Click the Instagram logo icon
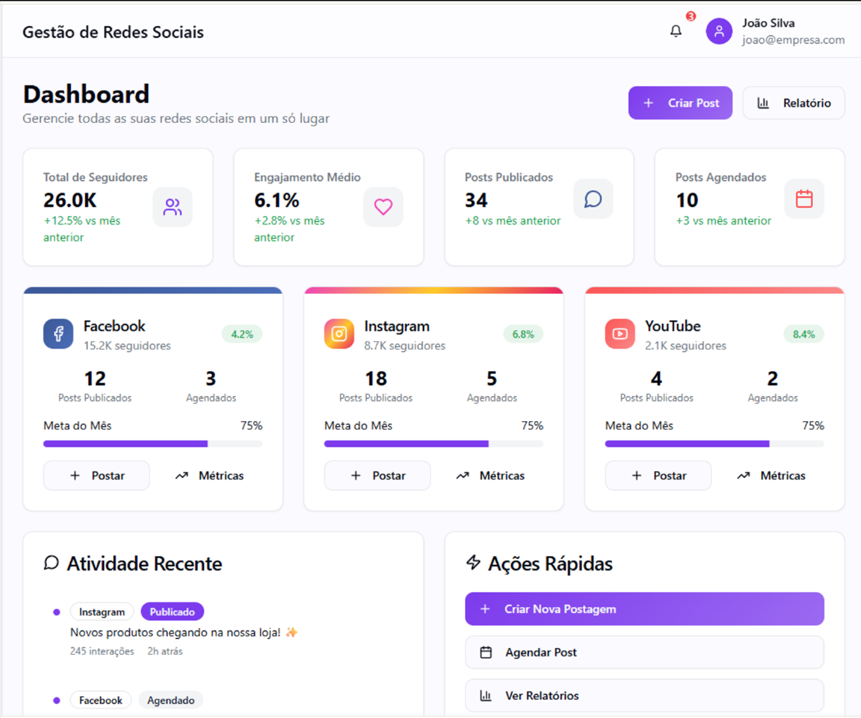The height and width of the screenshot is (718, 861). tap(339, 334)
